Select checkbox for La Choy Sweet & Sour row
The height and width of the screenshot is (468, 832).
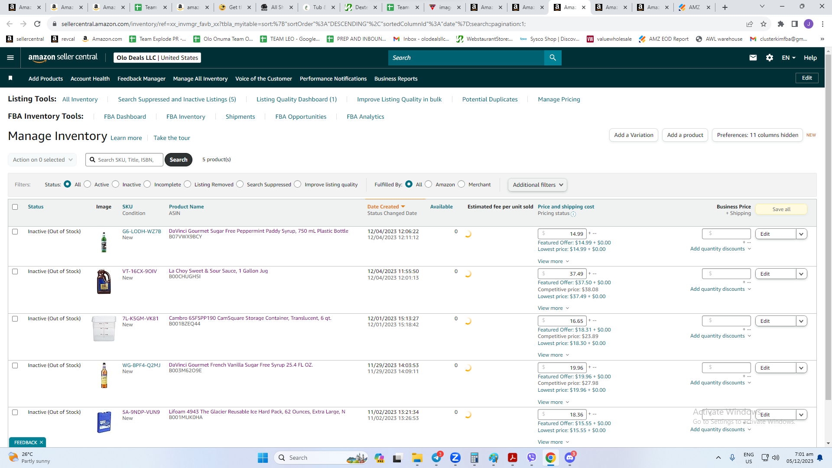pos(15,271)
